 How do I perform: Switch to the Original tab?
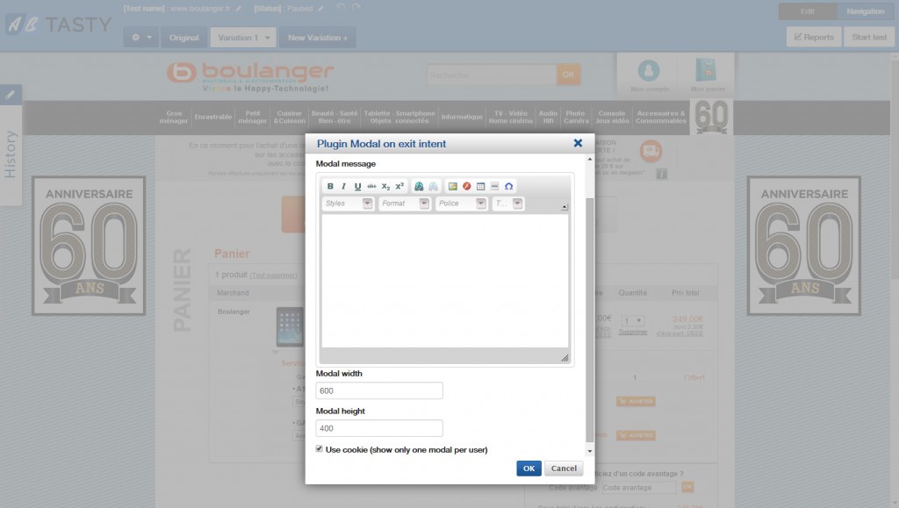click(184, 37)
